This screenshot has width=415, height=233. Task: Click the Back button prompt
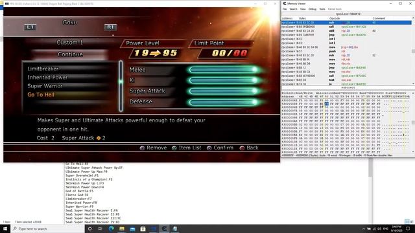coord(249,148)
